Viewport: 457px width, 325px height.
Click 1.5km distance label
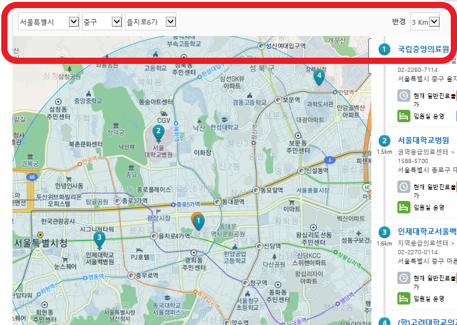pos(384,152)
